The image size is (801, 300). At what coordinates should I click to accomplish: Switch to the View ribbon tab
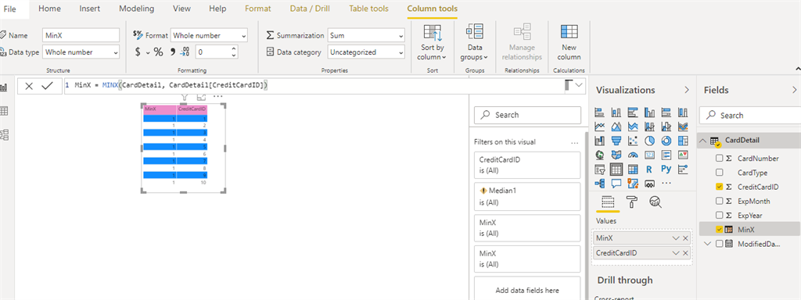click(x=181, y=9)
